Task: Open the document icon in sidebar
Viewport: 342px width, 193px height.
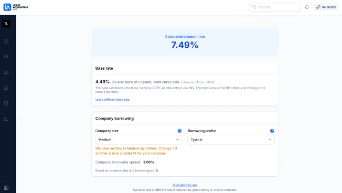Action: click(x=6, y=103)
